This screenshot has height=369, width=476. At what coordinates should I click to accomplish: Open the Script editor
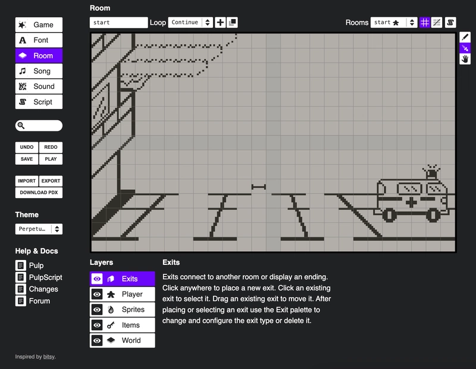39,102
